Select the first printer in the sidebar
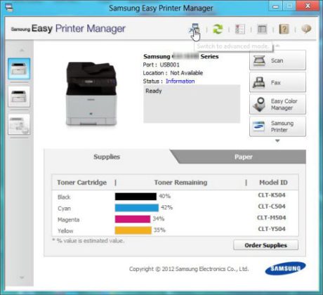The height and width of the screenshot is (295, 323). [x=19, y=69]
